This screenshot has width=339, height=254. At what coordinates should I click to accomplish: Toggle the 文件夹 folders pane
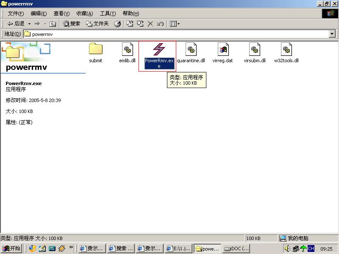tap(97, 24)
